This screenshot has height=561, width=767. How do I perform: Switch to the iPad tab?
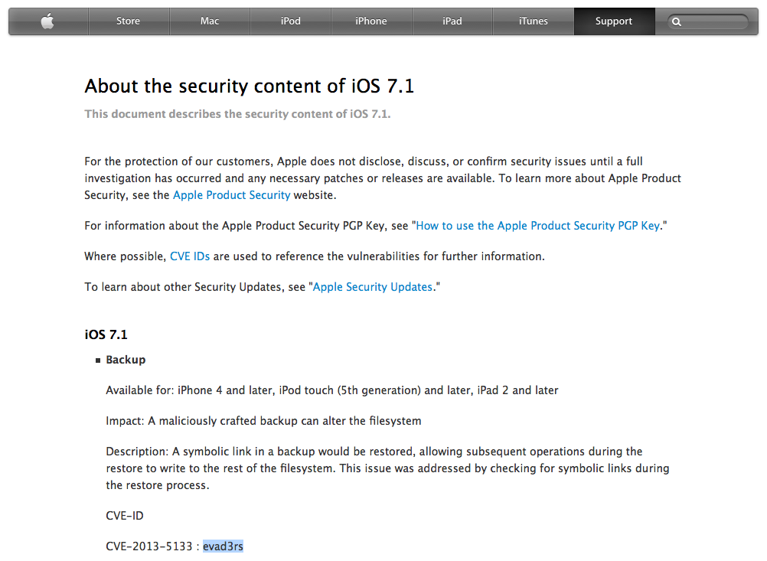point(452,21)
